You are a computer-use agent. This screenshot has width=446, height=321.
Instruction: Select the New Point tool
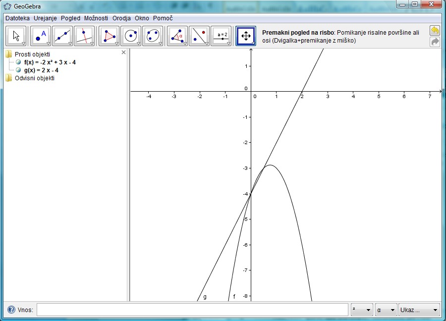tap(41, 36)
